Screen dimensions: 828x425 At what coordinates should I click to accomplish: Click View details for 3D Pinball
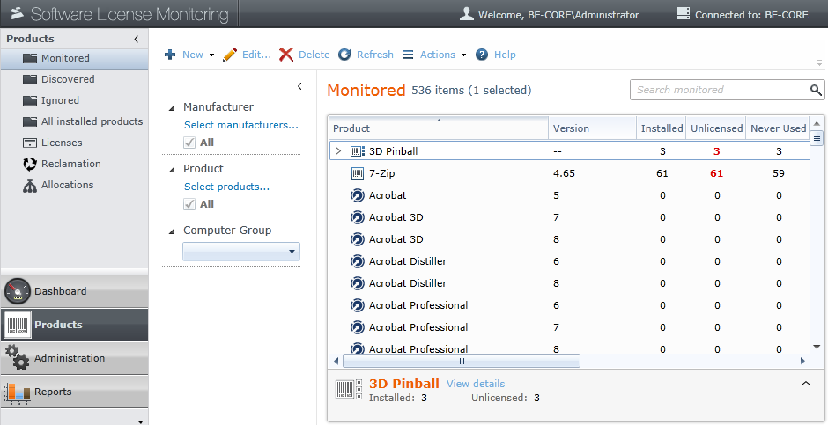click(476, 384)
